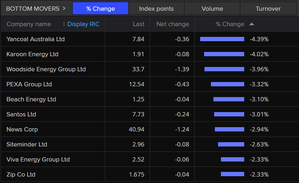
Task: Click the -2.94% value for News Corp
Action: [x=259, y=129]
